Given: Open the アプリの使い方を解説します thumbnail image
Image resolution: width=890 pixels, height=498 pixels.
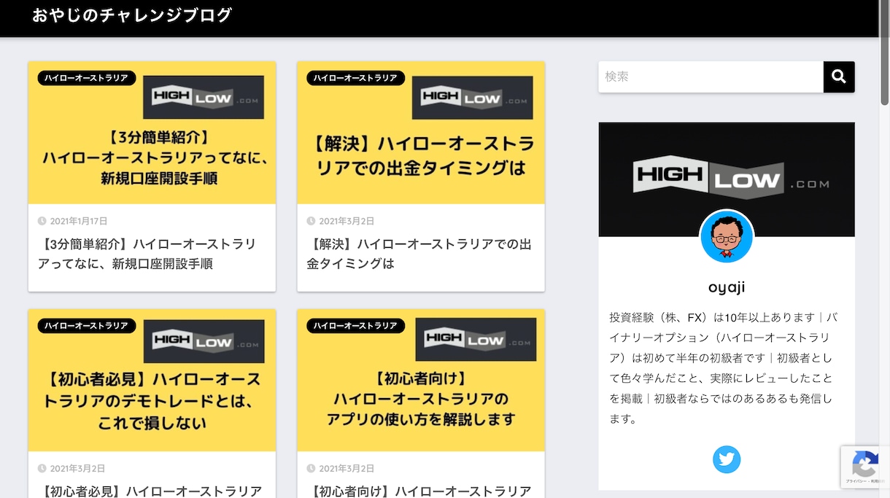Looking at the screenshot, I should [421, 381].
